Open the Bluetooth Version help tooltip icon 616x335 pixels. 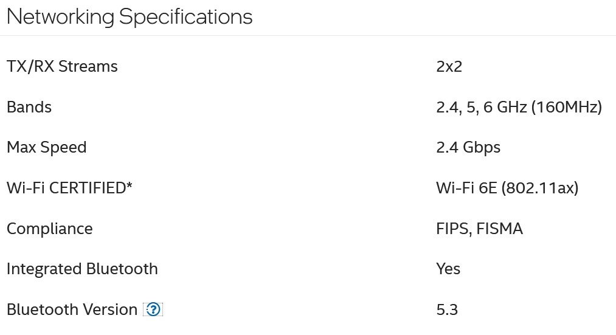[153, 309]
